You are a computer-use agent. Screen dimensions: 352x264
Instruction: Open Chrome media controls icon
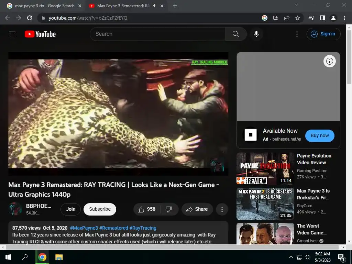[311, 18]
